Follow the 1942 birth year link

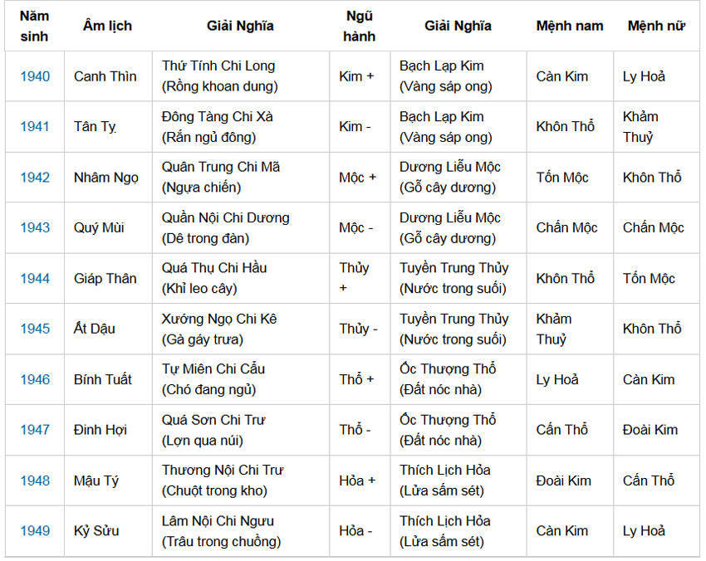(x=35, y=178)
